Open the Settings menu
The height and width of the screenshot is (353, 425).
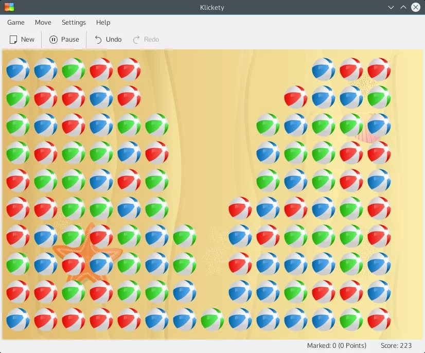coord(74,23)
